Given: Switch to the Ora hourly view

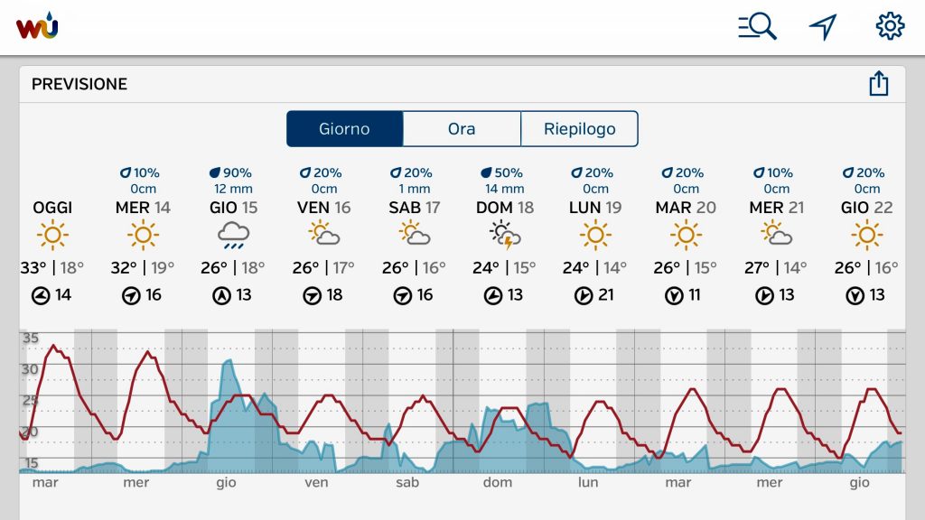Looking at the screenshot, I should click(462, 128).
